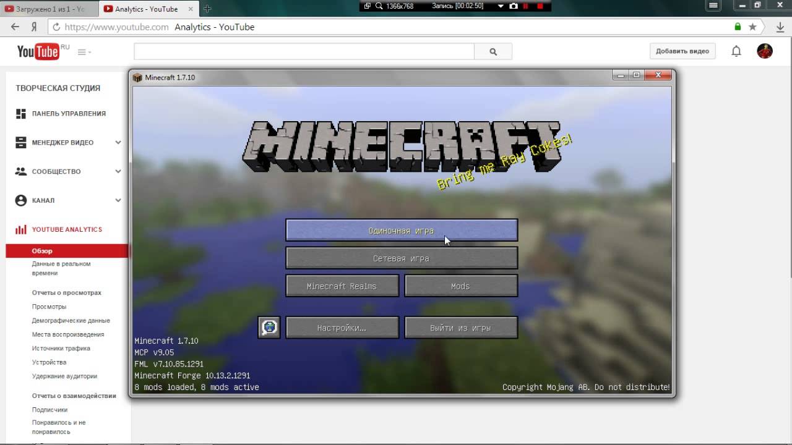Image resolution: width=792 pixels, height=445 pixels.
Task: Click the green lock security icon
Action: pos(738,27)
